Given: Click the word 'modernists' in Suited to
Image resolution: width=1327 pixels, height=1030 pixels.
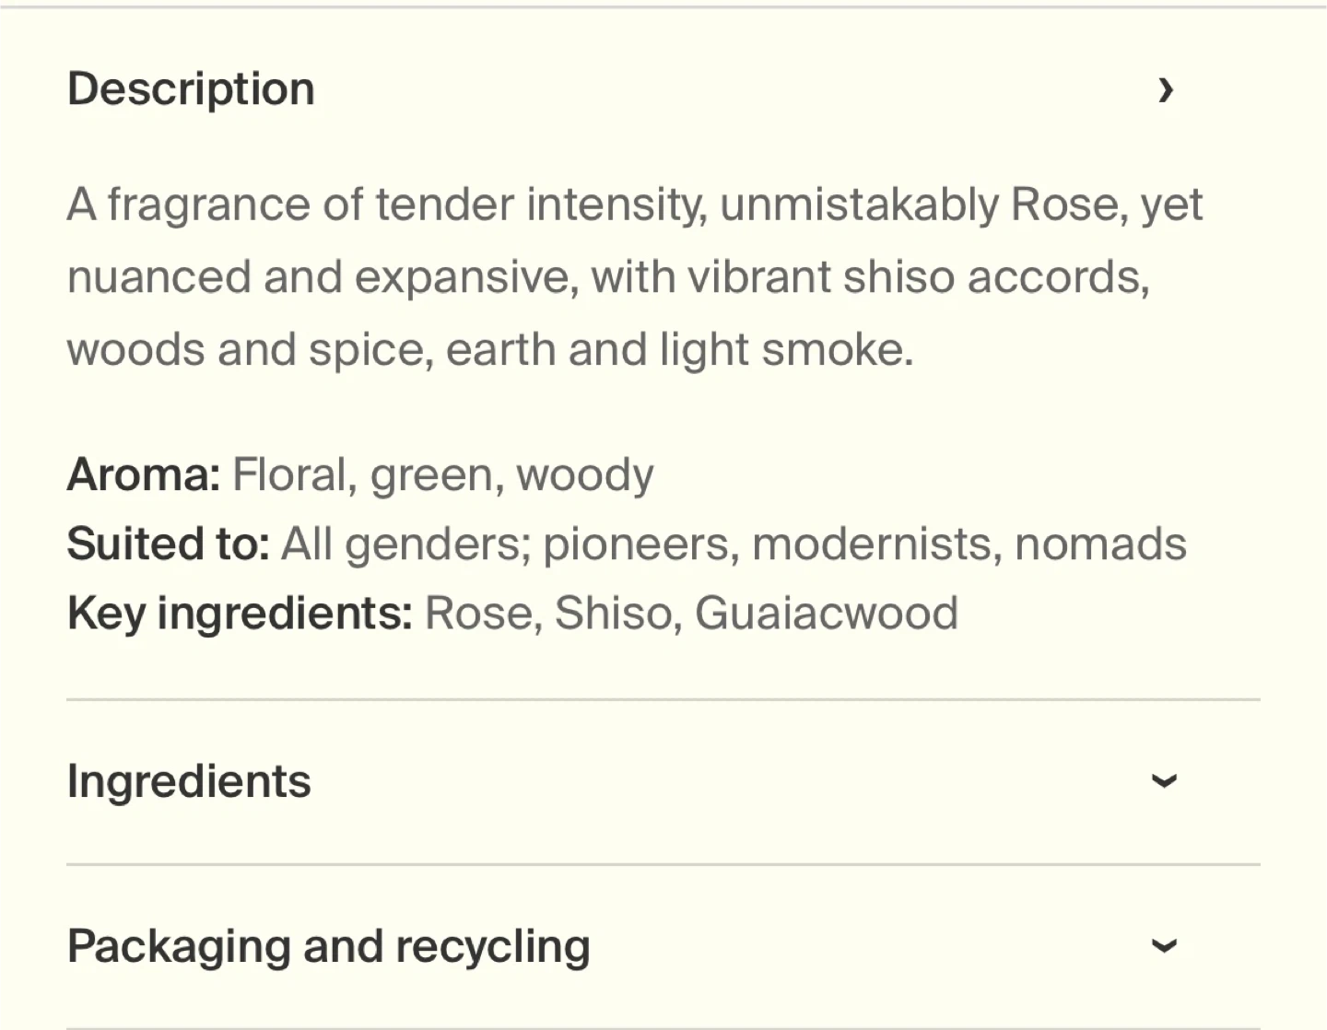Looking at the screenshot, I should coord(875,544).
